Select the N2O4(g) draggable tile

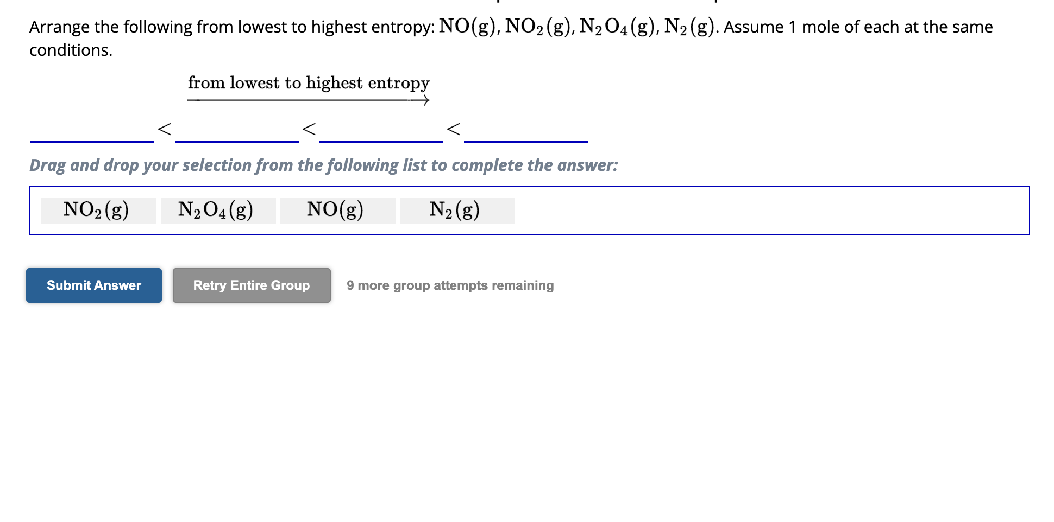pos(217,210)
